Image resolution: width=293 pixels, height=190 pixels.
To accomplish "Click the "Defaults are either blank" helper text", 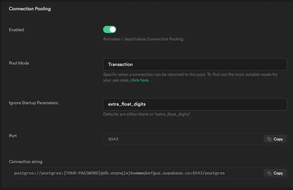I will click(146, 114).
